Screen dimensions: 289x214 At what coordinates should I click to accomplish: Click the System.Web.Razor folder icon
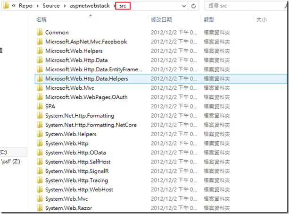[40, 208]
